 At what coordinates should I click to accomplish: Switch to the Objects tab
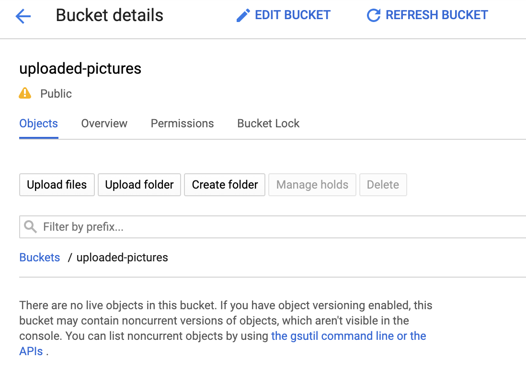(38, 123)
